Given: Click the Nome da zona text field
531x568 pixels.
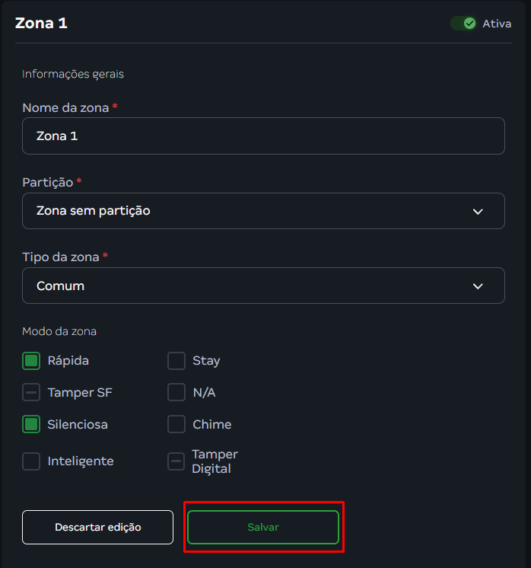Looking at the screenshot, I should point(263,136).
